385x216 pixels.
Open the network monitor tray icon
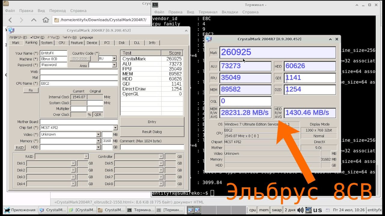(x=308, y=210)
